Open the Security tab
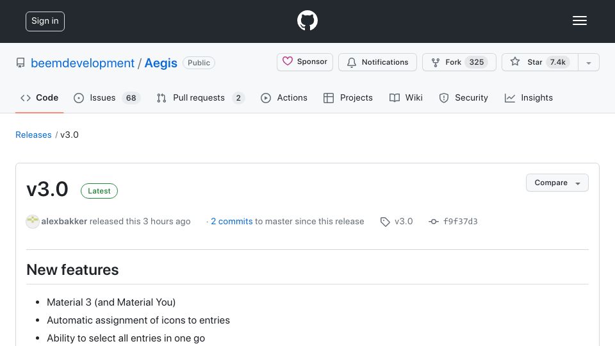This screenshot has height=346, width=615. click(463, 97)
